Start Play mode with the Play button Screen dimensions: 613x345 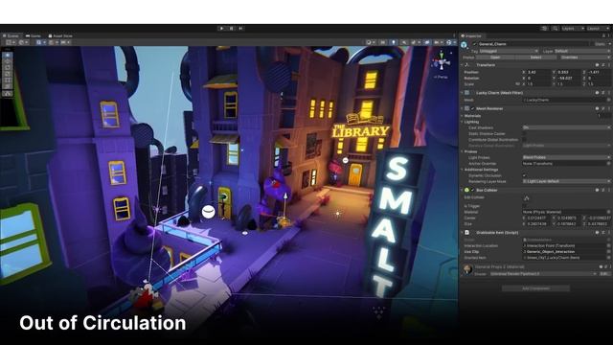tap(221, 28)
